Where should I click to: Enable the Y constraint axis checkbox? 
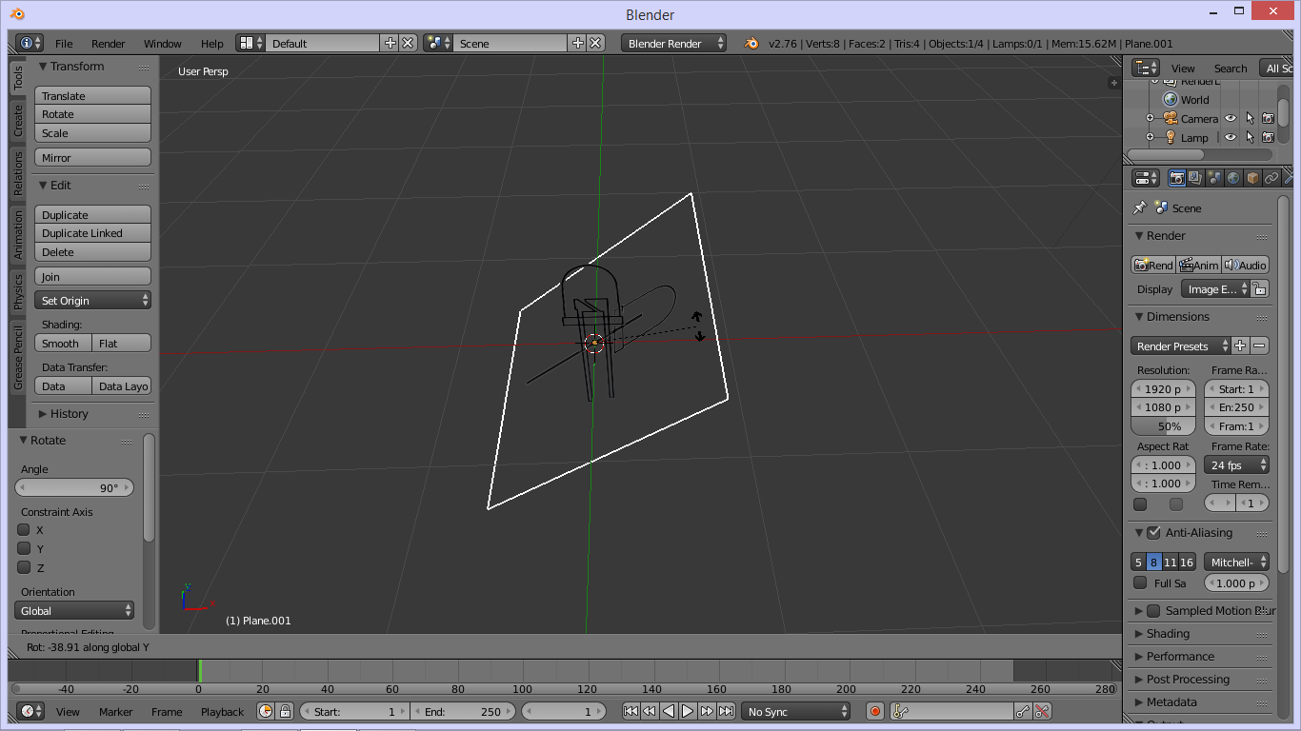click(24, 548)
